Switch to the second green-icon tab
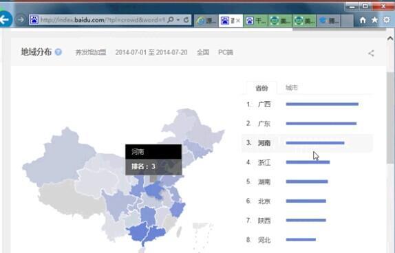This screenshot has height=253, width=395. (304, 21)
